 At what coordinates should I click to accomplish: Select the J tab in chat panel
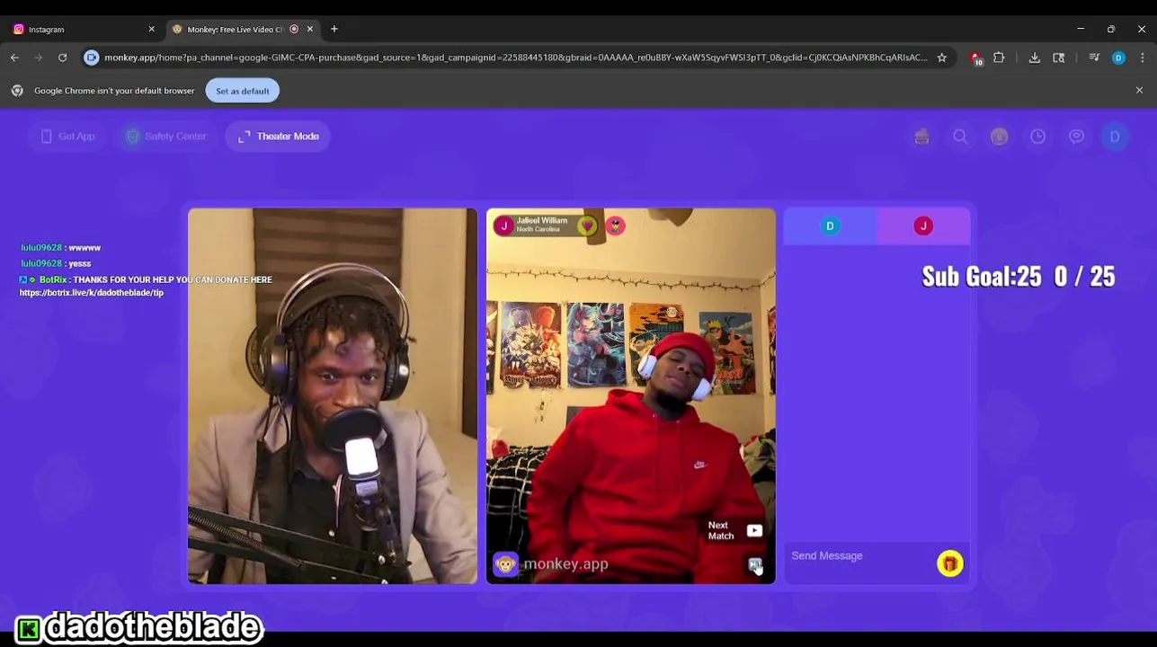pyautogui.click(x=923, y=226)
